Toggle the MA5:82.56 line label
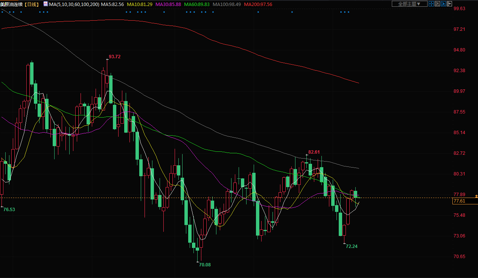 [x=113, y=4]
